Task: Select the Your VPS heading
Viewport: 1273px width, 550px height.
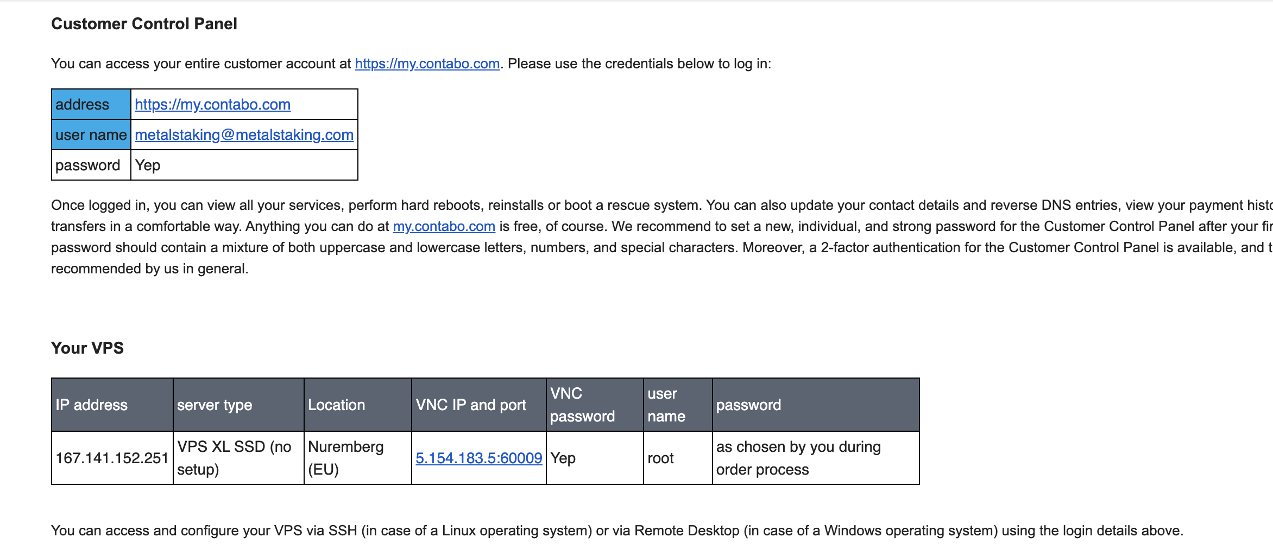Action: [x=87, y=348]
